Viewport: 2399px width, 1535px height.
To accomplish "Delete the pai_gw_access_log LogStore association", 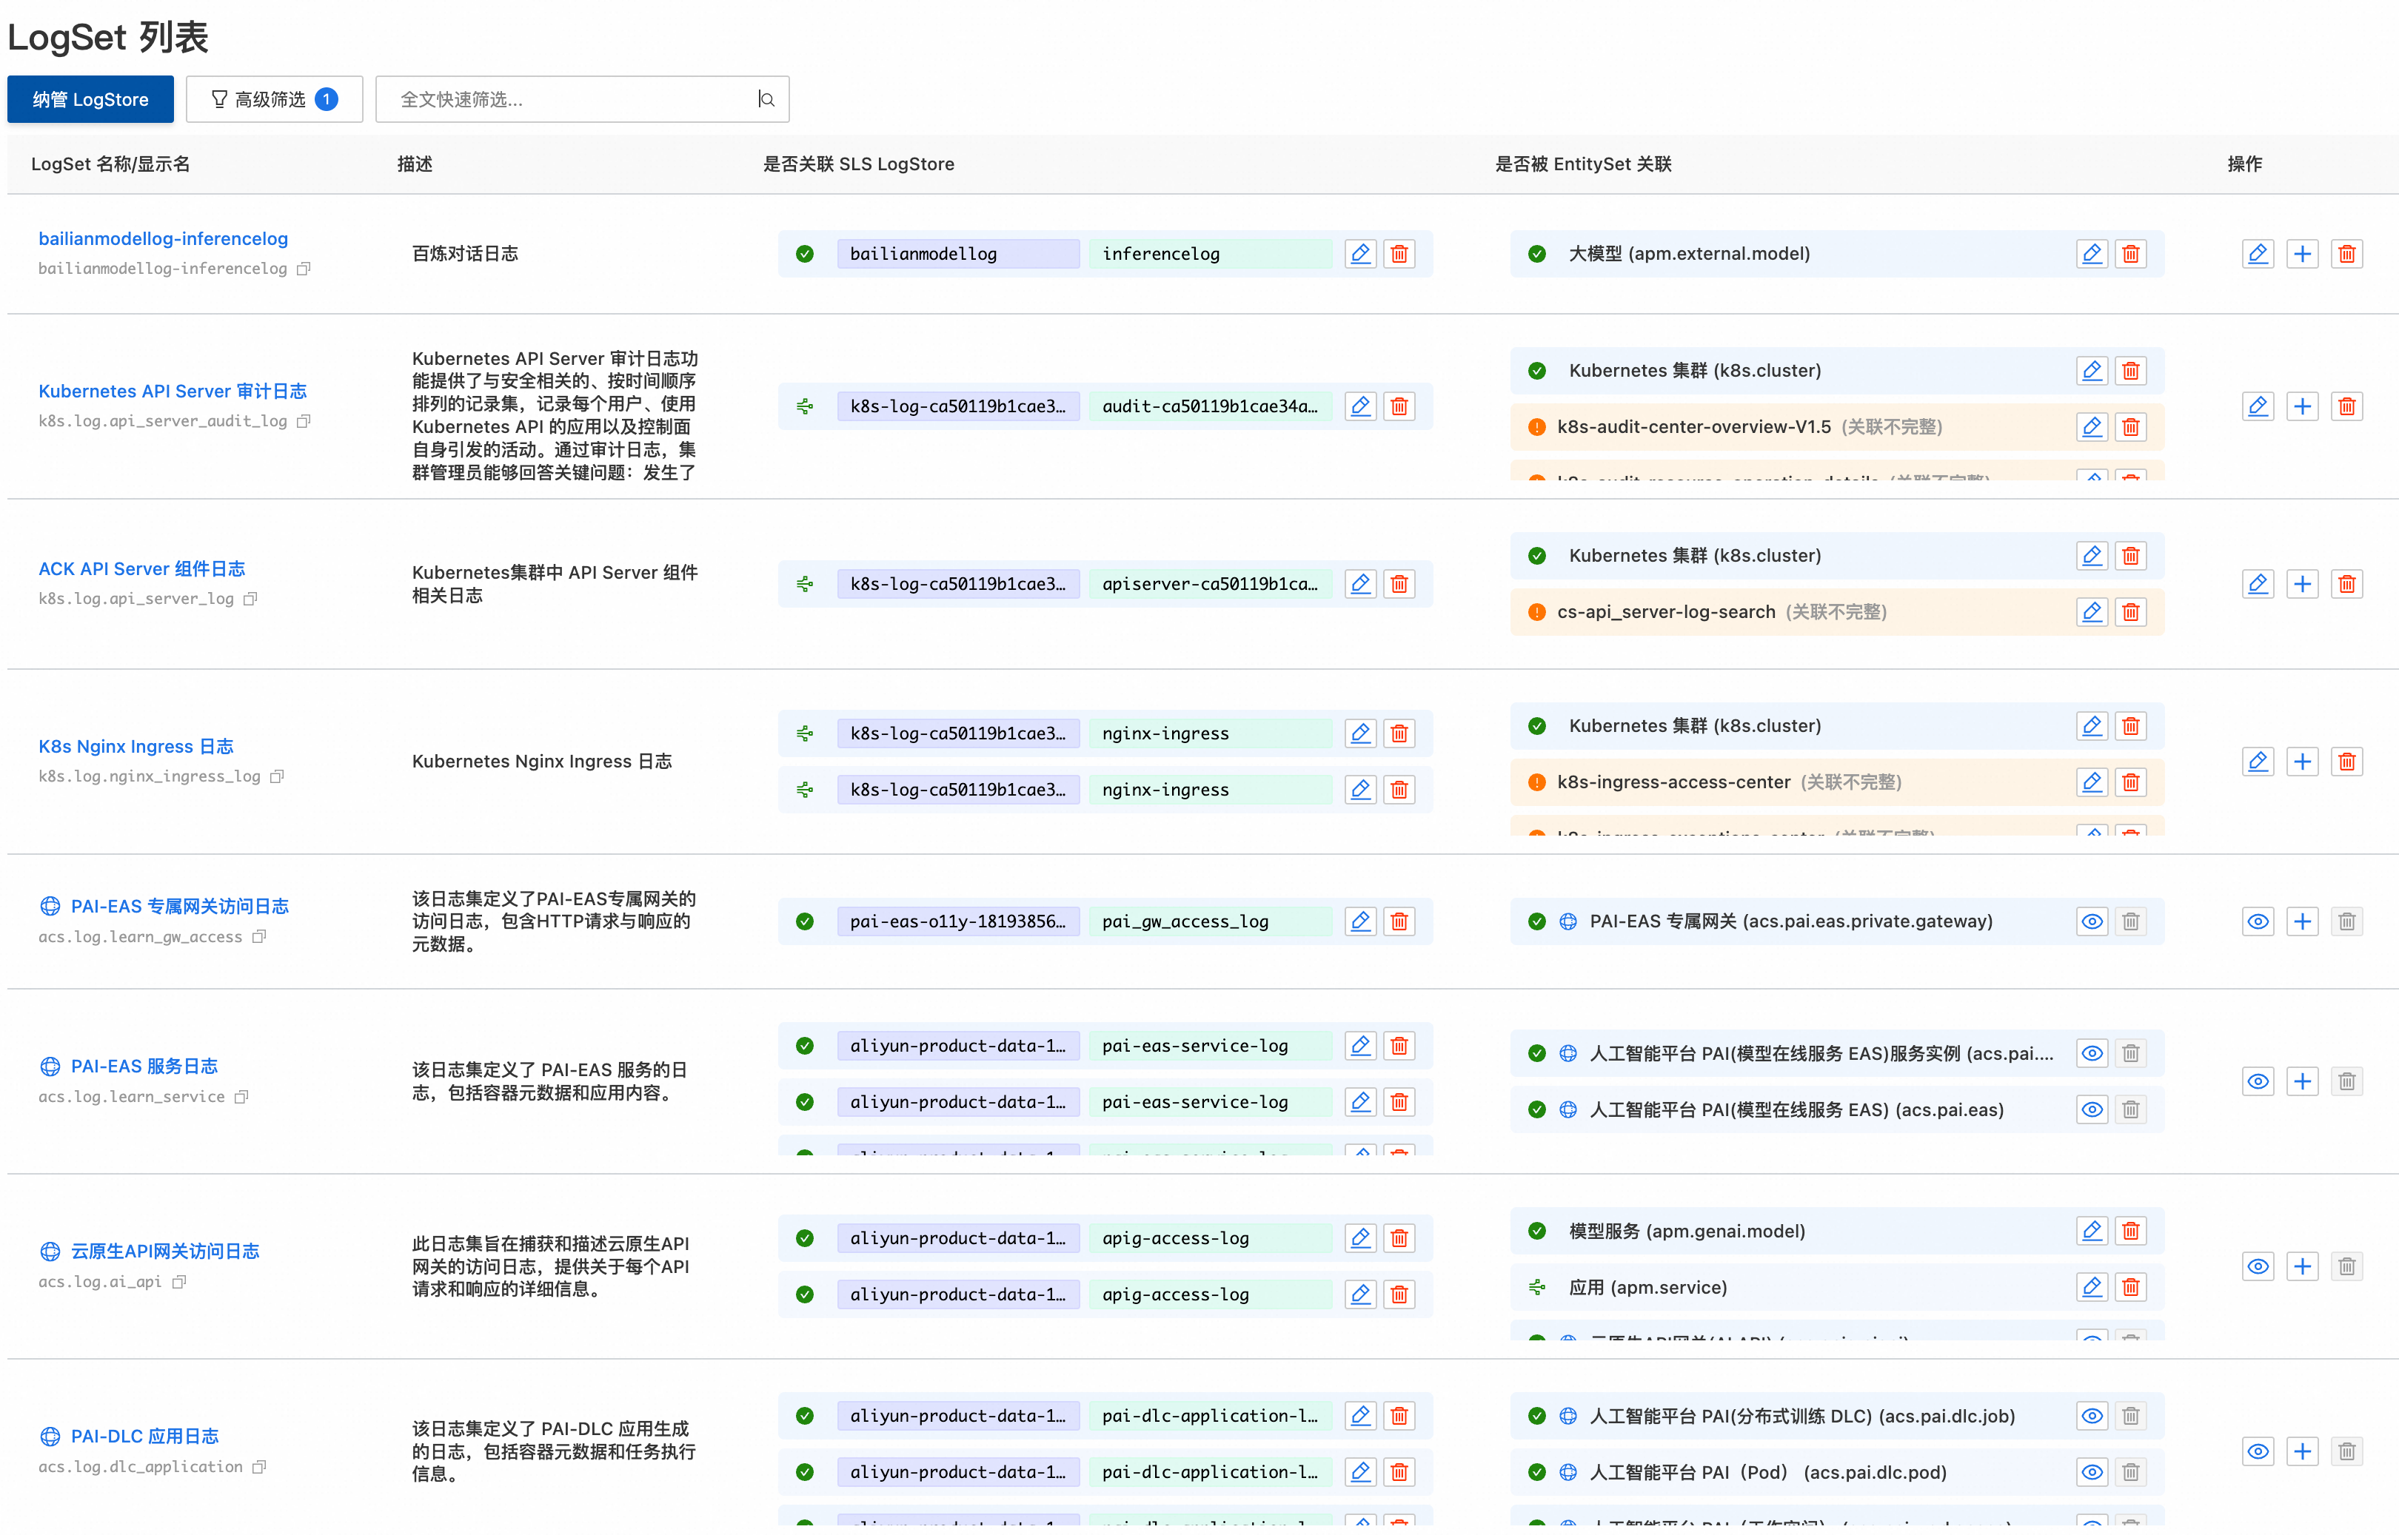I will pyautogui.click(x=1399, y=922).
